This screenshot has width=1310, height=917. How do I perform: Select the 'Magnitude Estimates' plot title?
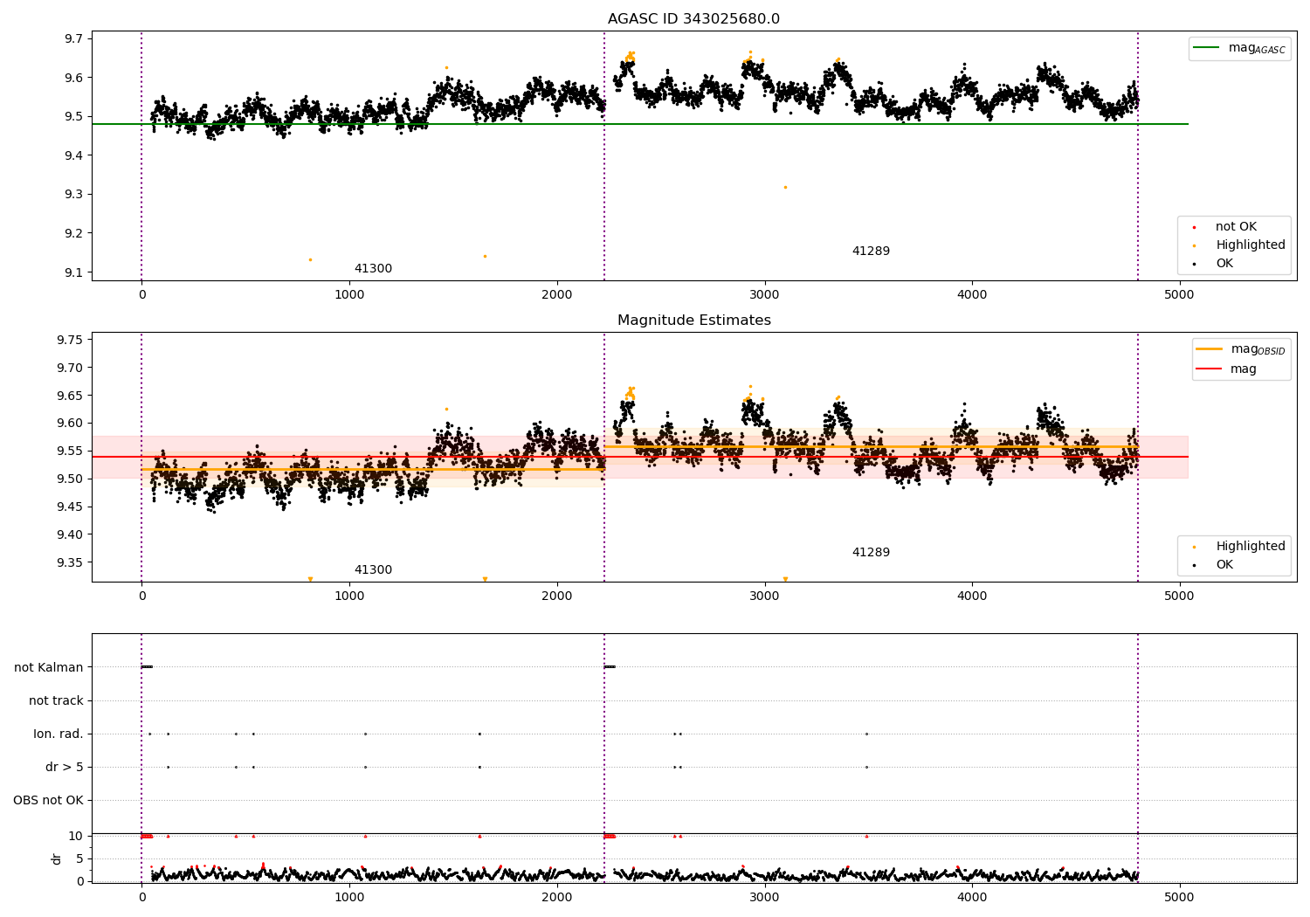point(693,321)
